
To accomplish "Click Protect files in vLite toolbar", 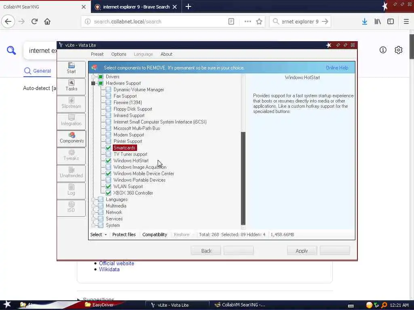I will (124, 235).
